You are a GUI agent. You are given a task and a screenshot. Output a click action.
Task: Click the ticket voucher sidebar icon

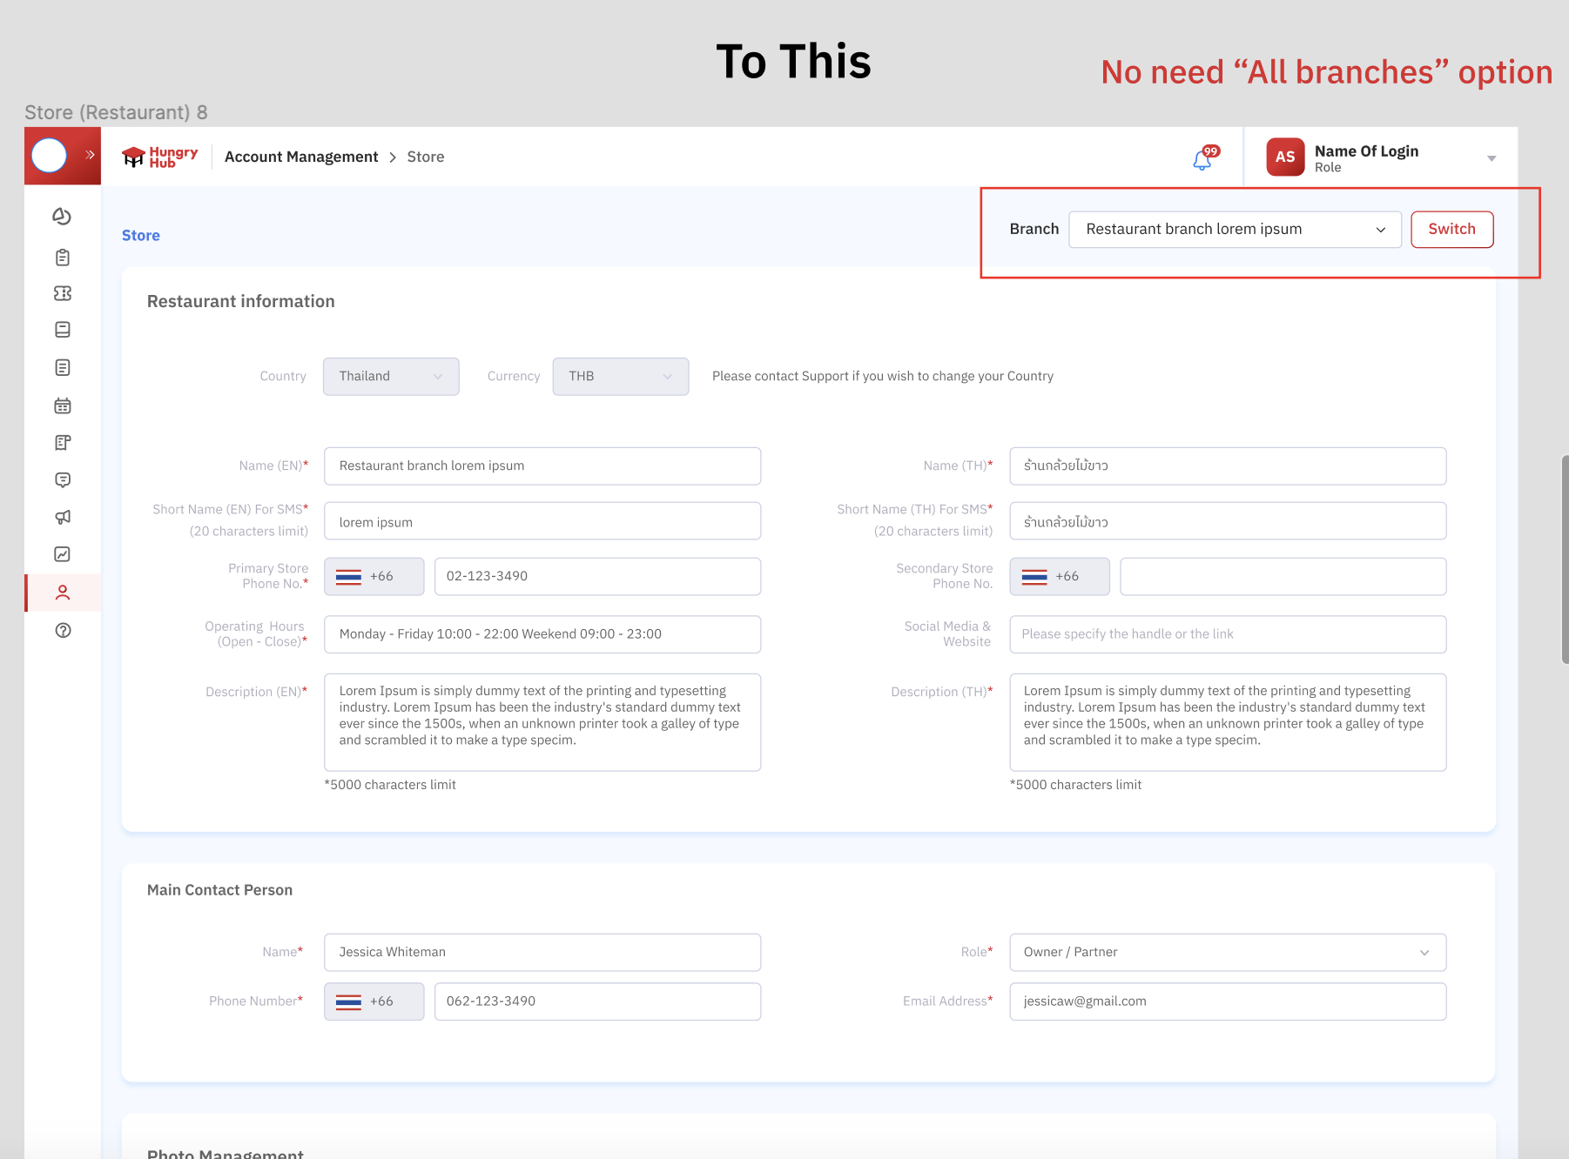click(x=62, y=293)
